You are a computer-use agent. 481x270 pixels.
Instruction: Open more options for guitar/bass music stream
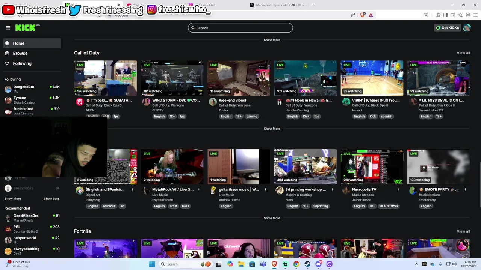tap(266, 190)
